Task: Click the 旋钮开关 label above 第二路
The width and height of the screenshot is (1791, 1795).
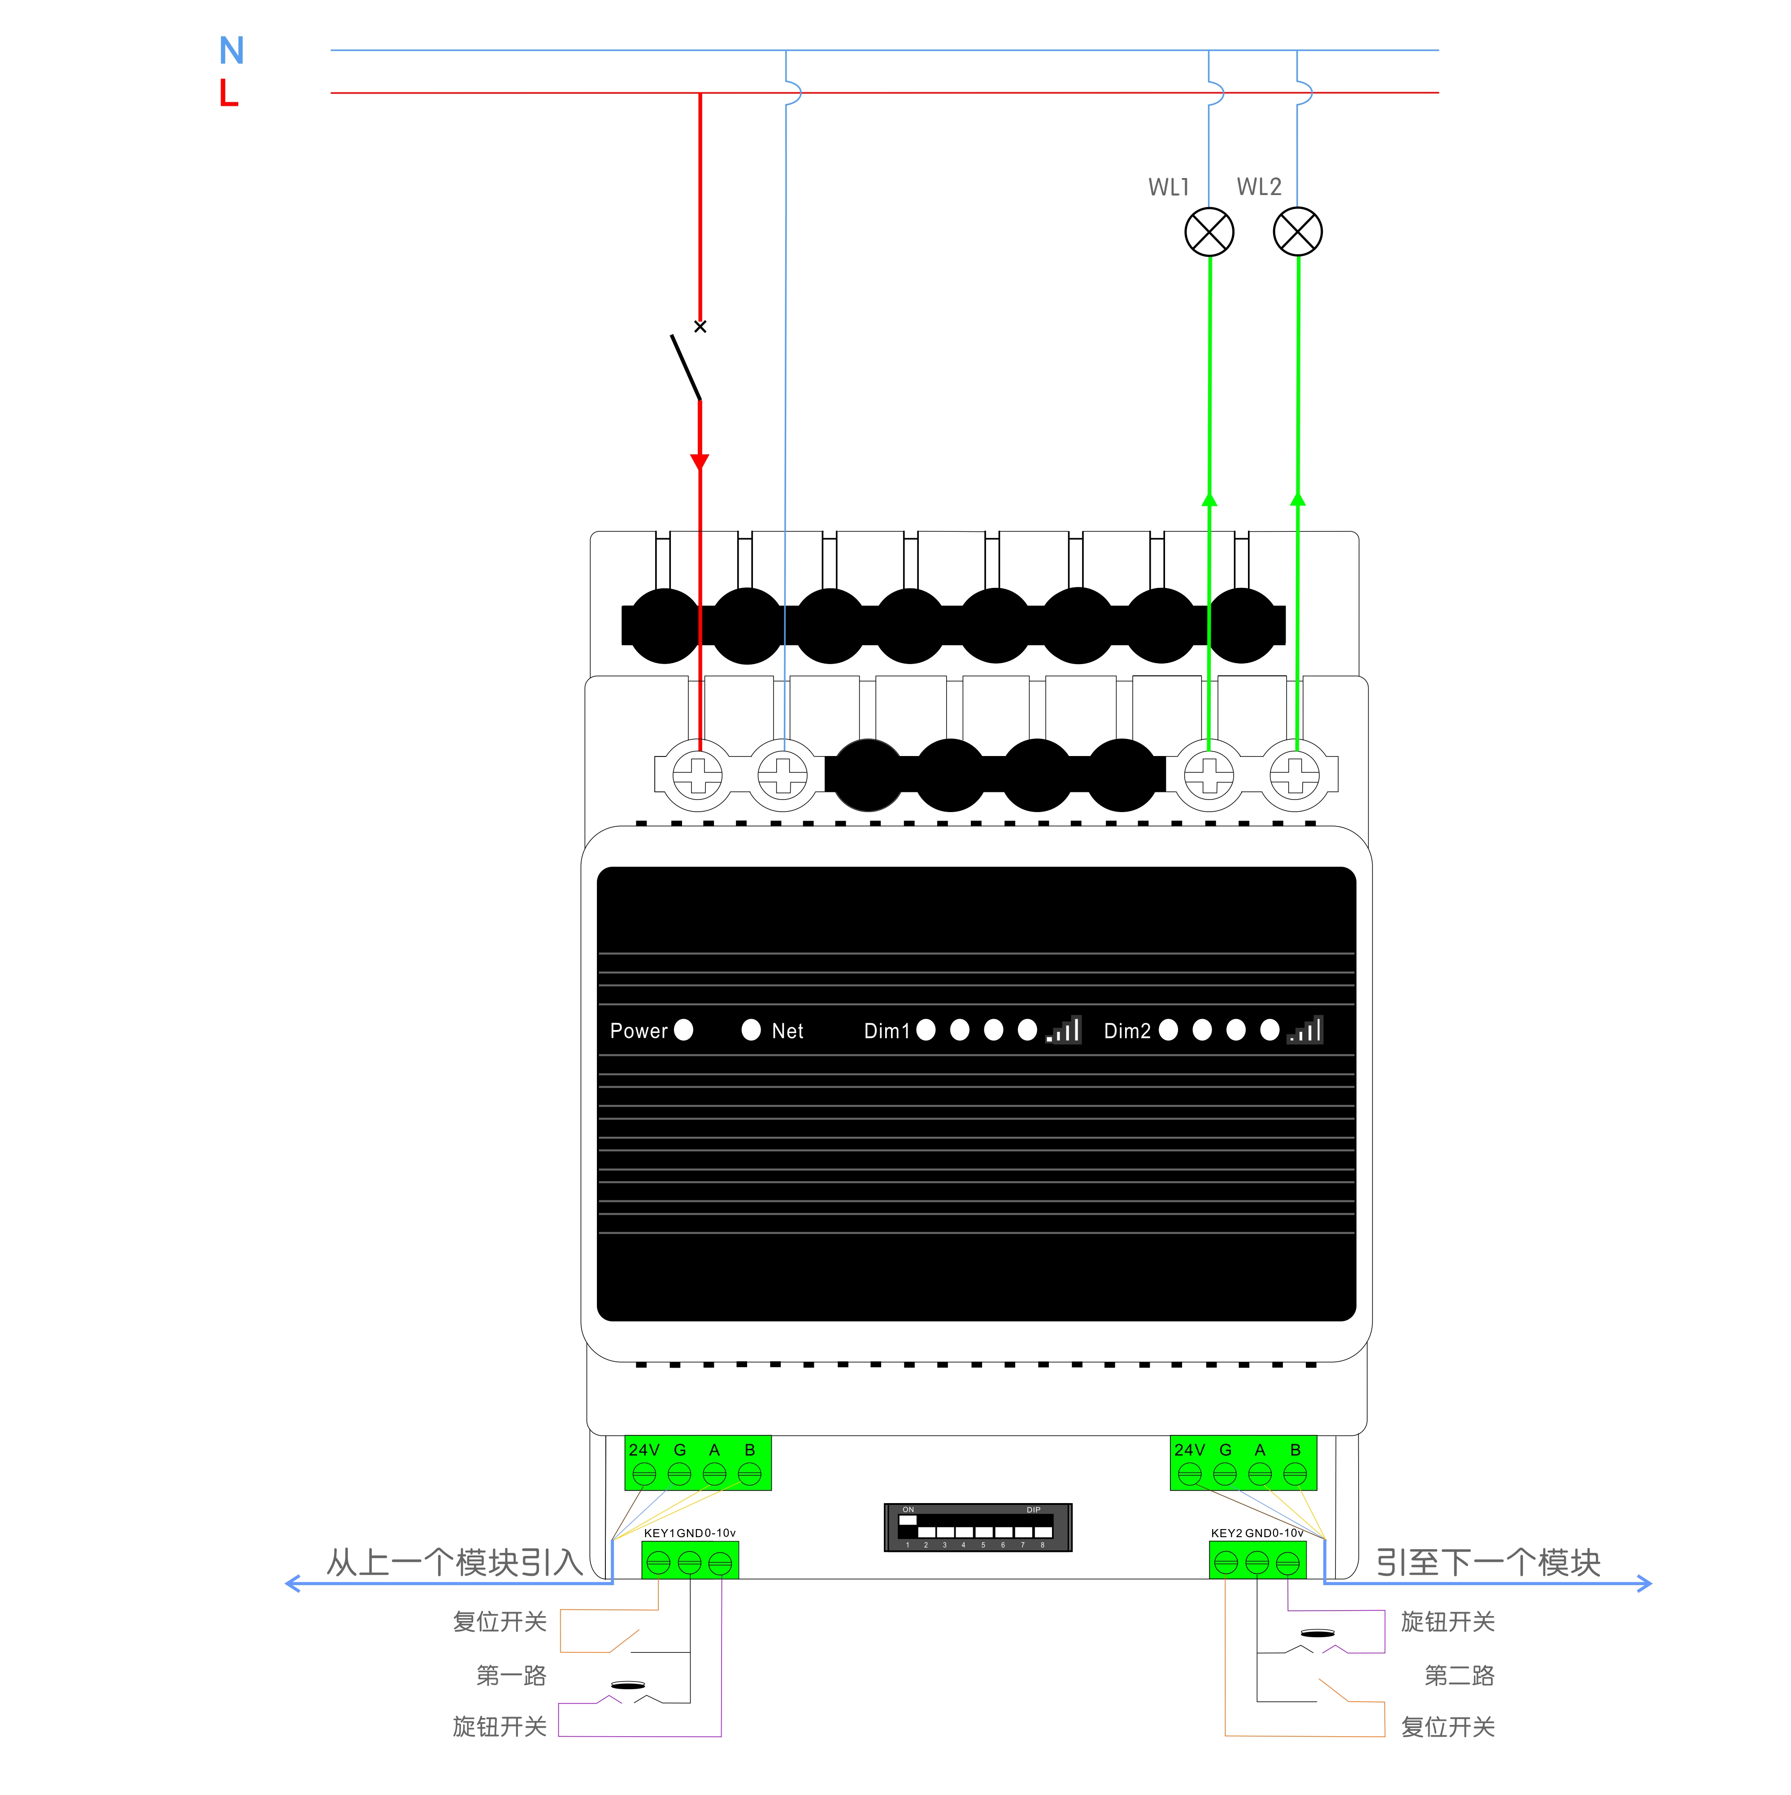Action: click(1448, 1621)
